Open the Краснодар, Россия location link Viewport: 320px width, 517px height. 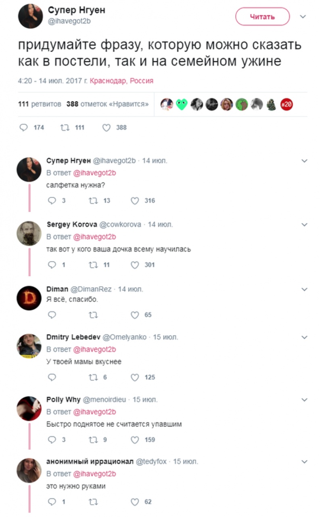(x=121, y=81)
